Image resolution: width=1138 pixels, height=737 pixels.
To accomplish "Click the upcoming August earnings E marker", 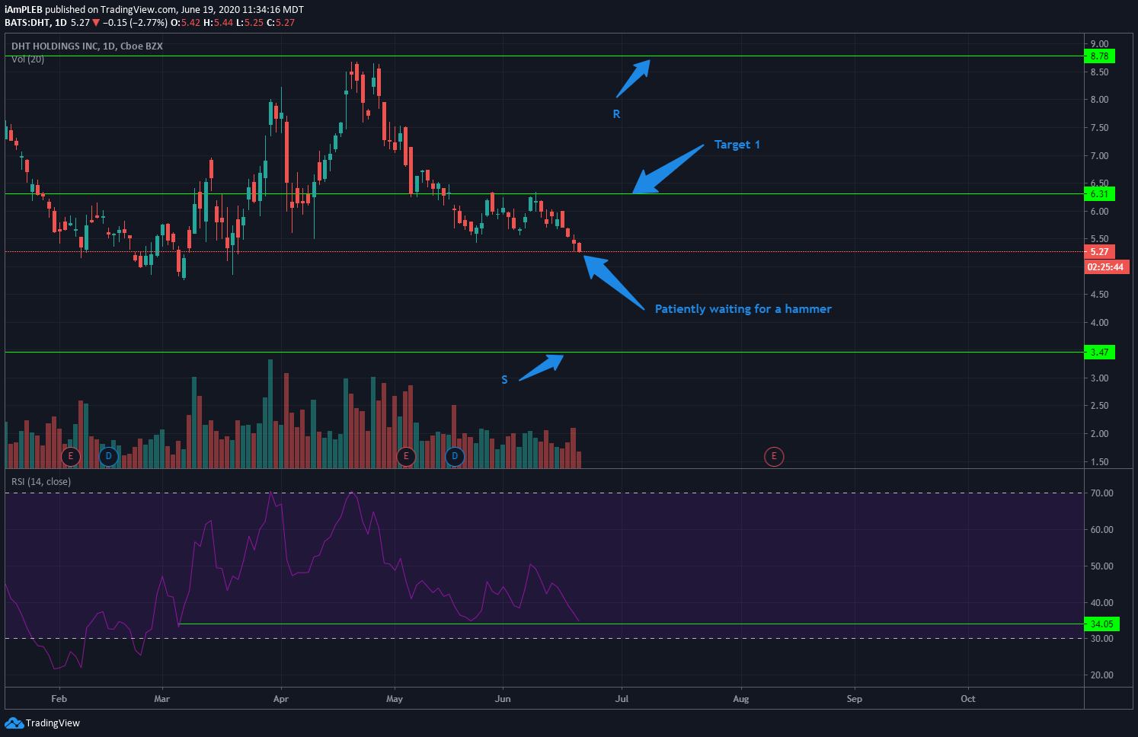I will pyautogui.click(x=774, y=457).
